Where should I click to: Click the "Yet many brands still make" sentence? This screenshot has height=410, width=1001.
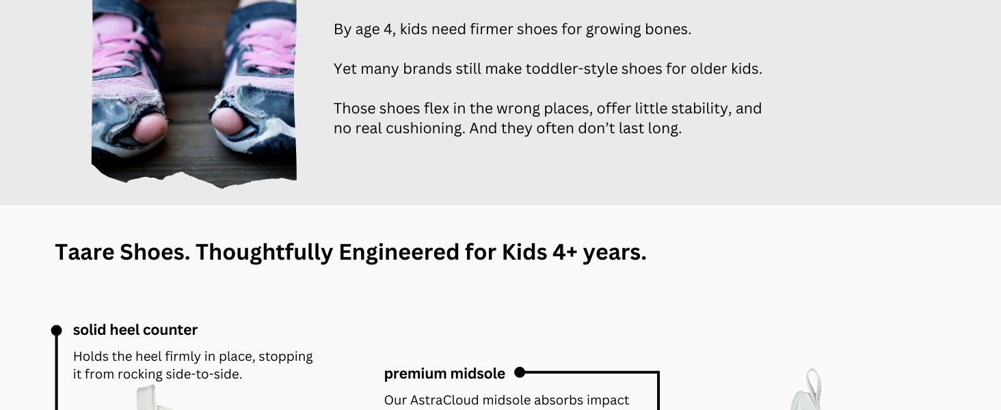[547, 69]
